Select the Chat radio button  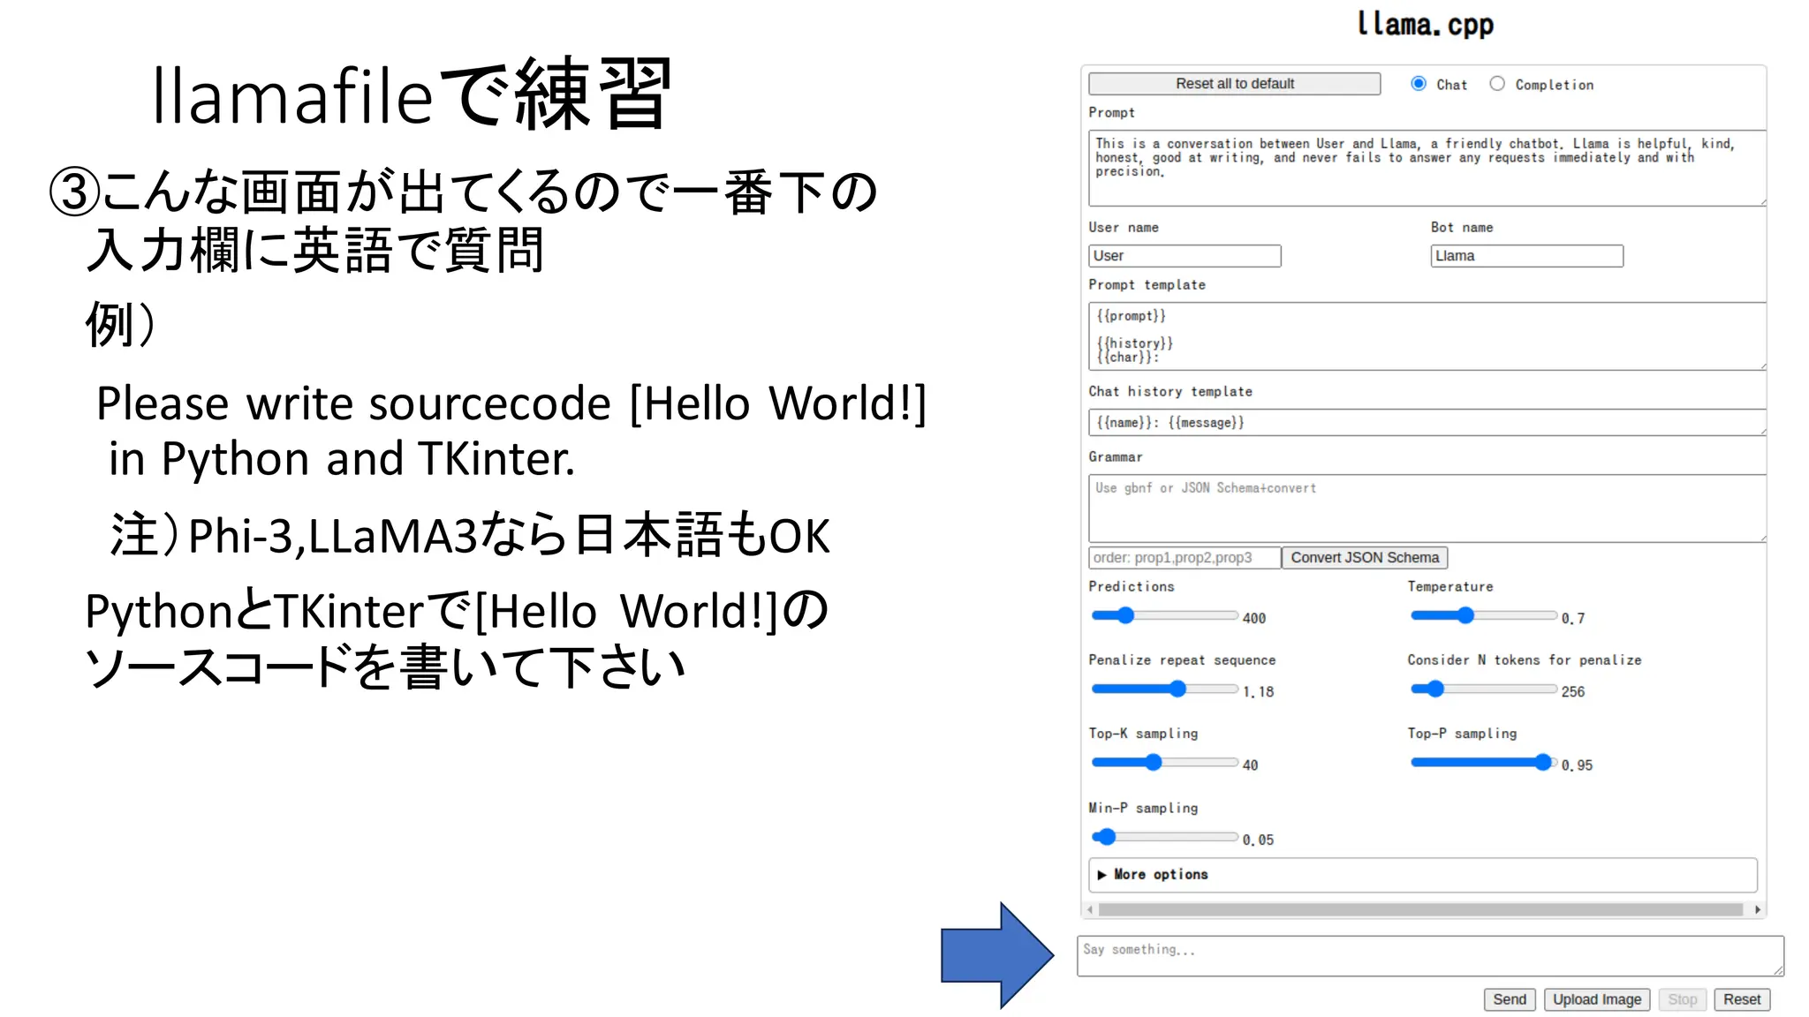[x=1419, y=84]
